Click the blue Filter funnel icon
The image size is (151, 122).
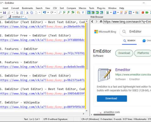[x=83, y=13]
